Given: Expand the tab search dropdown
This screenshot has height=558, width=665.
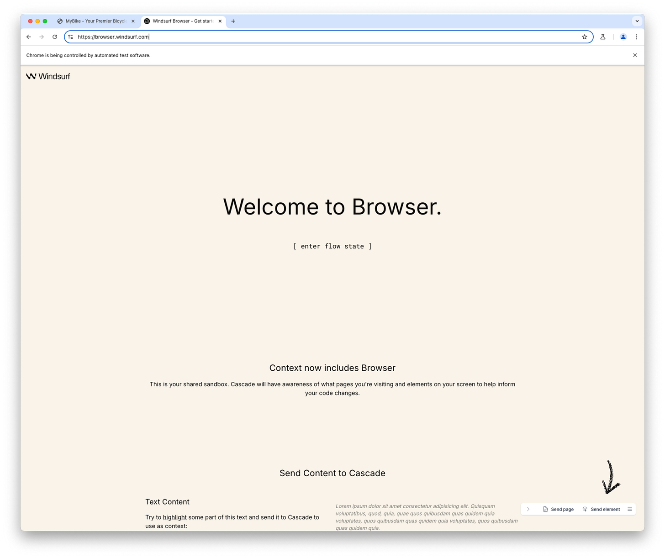Looking at the screenshot, I should click(637, 21).
